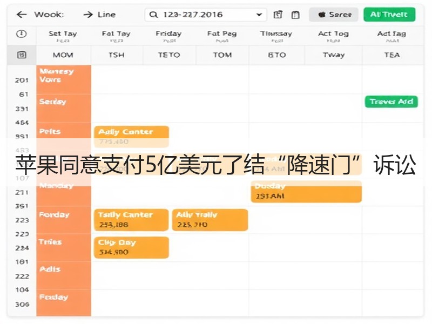Click the 201 time label
Screen dimensions: 432x324
pos(22,80)
